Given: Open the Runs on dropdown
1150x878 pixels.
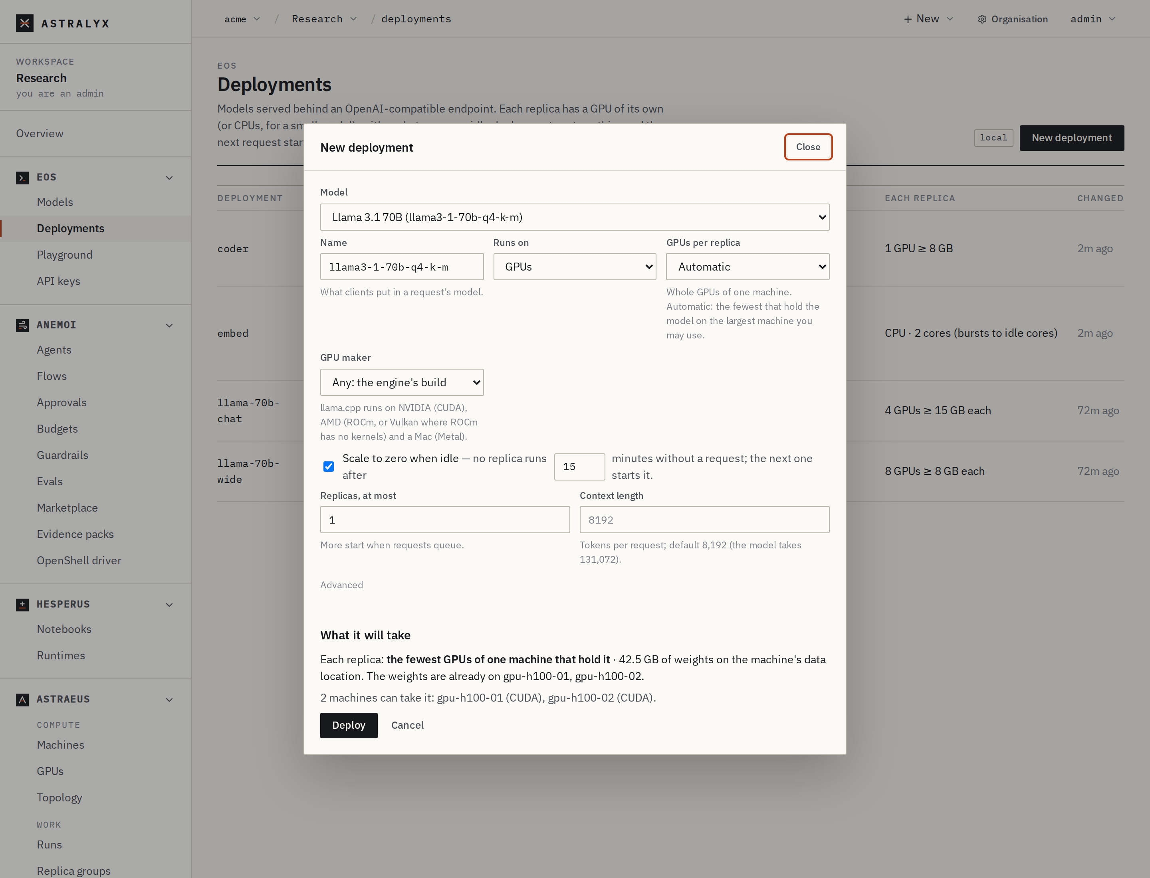Looking at the screenshot, I should pos(575,267).
